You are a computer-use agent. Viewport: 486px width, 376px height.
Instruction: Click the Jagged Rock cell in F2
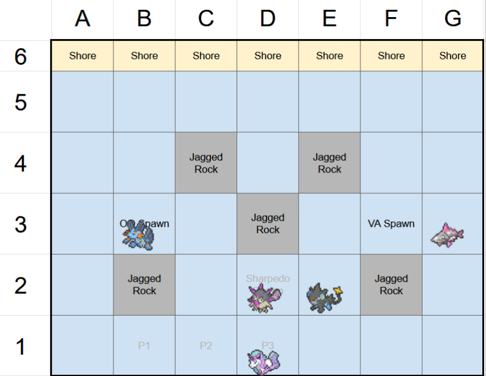(x=391, y=285)
